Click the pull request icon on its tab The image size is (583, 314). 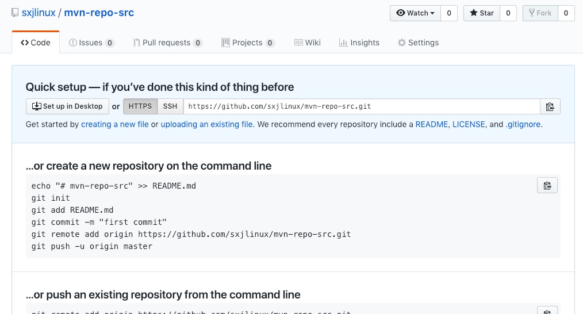(x=136, y=43)
